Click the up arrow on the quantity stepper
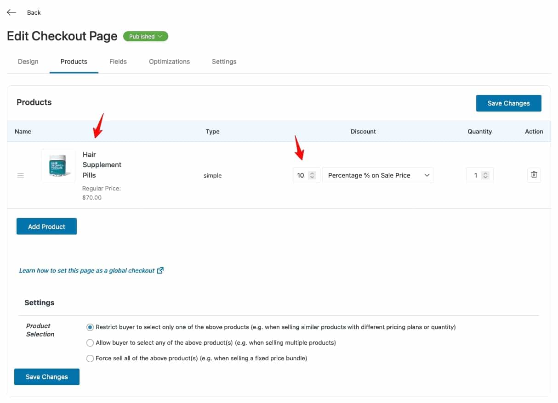The height and width of the screenshot is (403, 558). (485, 173)
